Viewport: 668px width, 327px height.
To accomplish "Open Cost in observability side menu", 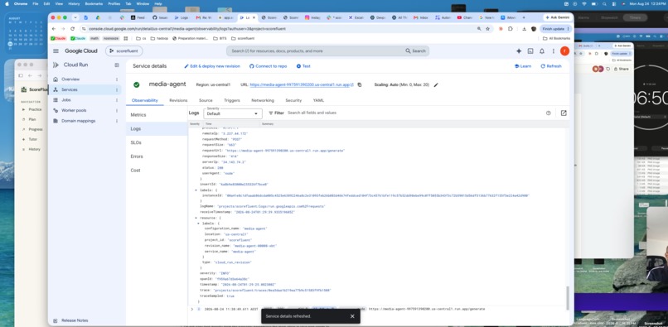I will pyautogui.click(x=157, y=171).
